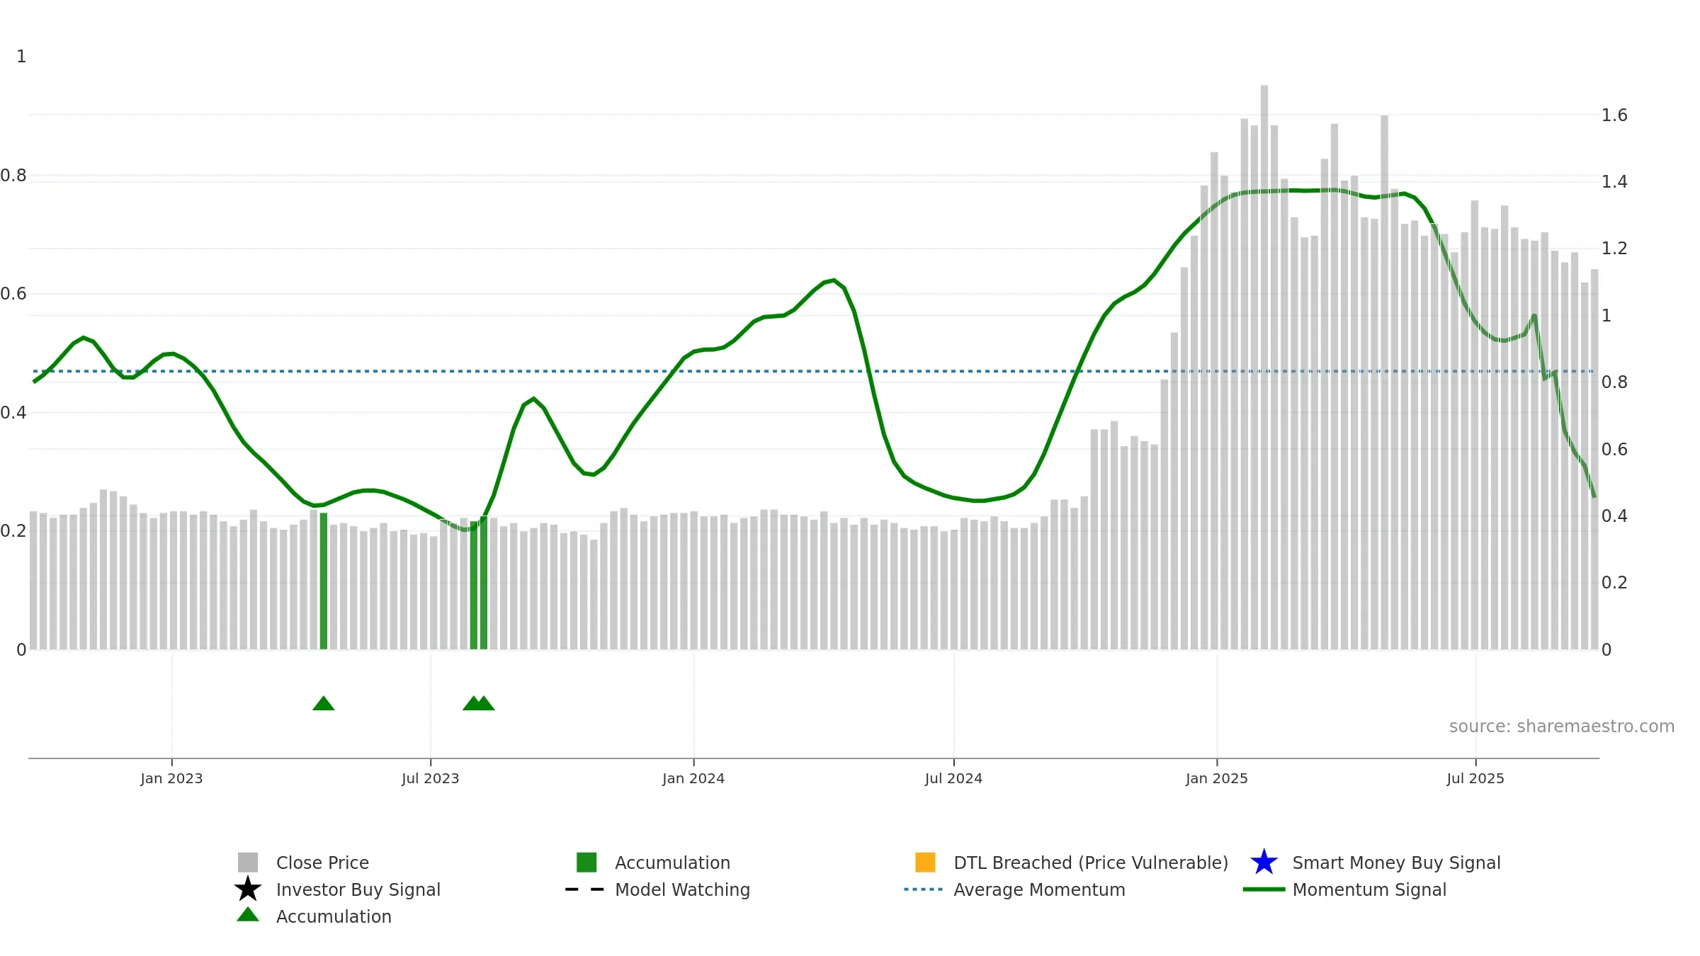Click the Jul 2024 axis label
The width and height of the screenshot is (1700, 956).
(x=953, y=778)
